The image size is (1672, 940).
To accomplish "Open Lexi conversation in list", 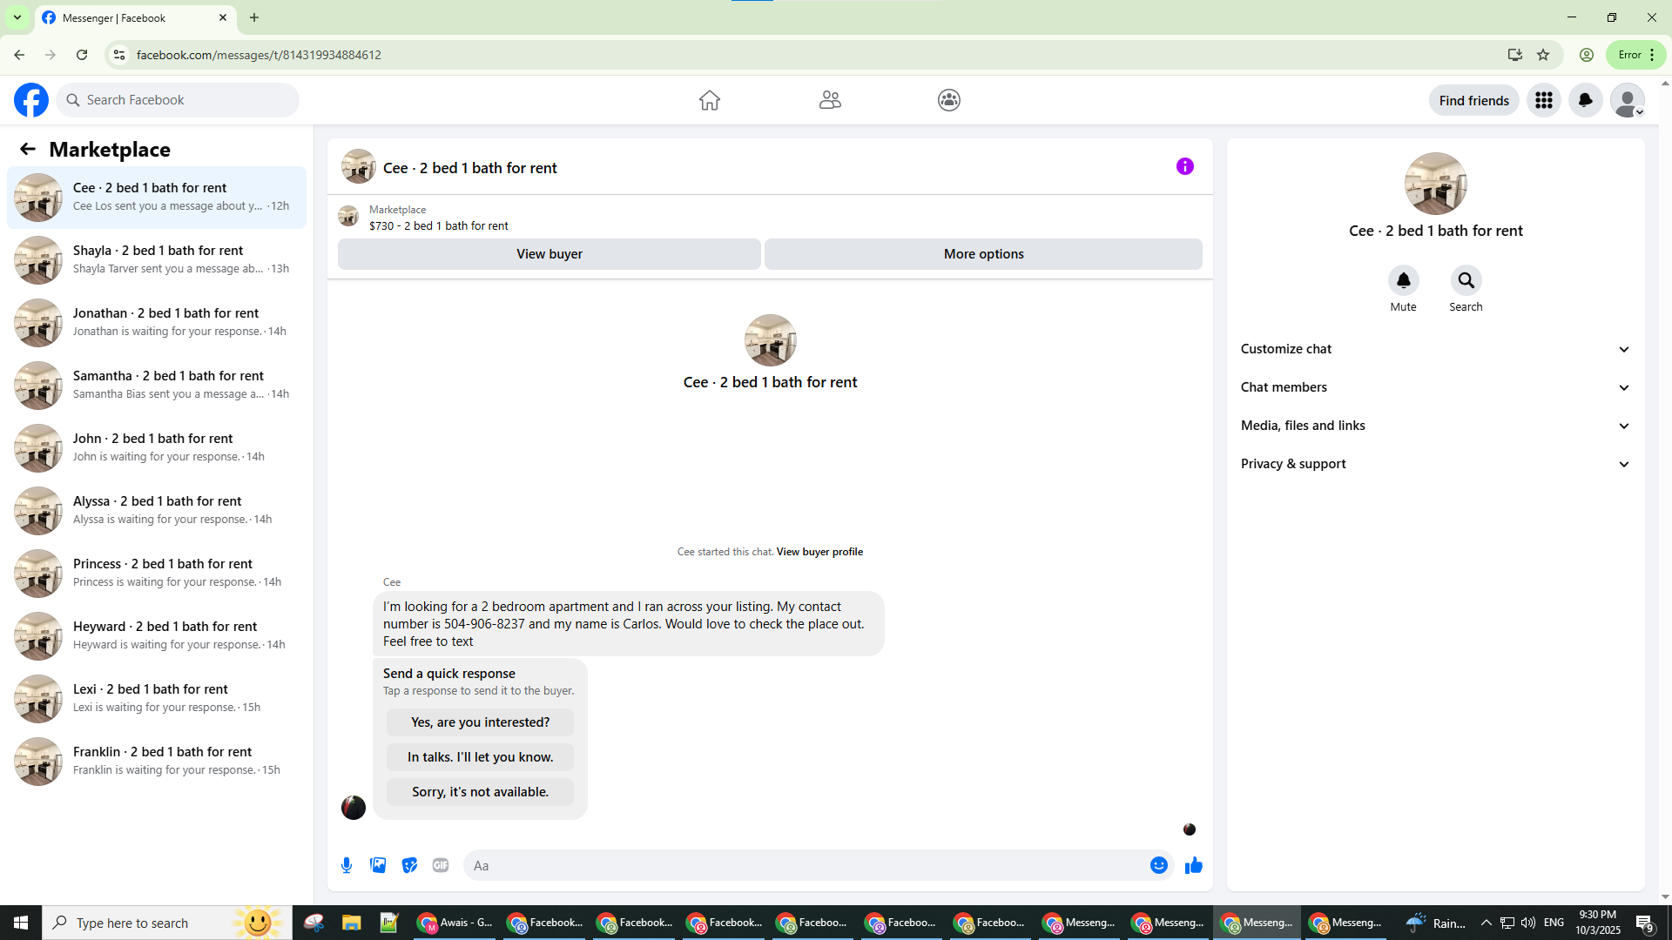I will [157, 699].
